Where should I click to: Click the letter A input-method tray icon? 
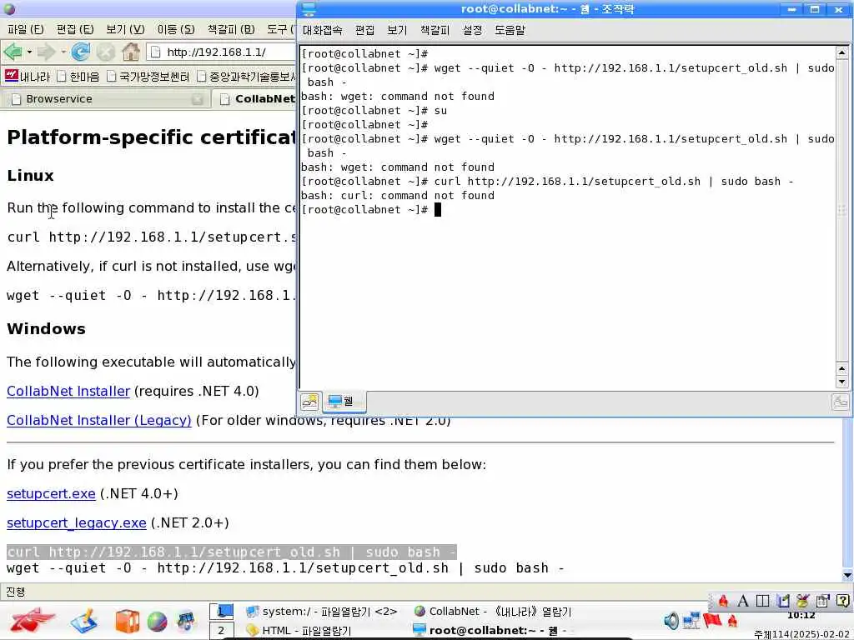[x=743, y=601]
